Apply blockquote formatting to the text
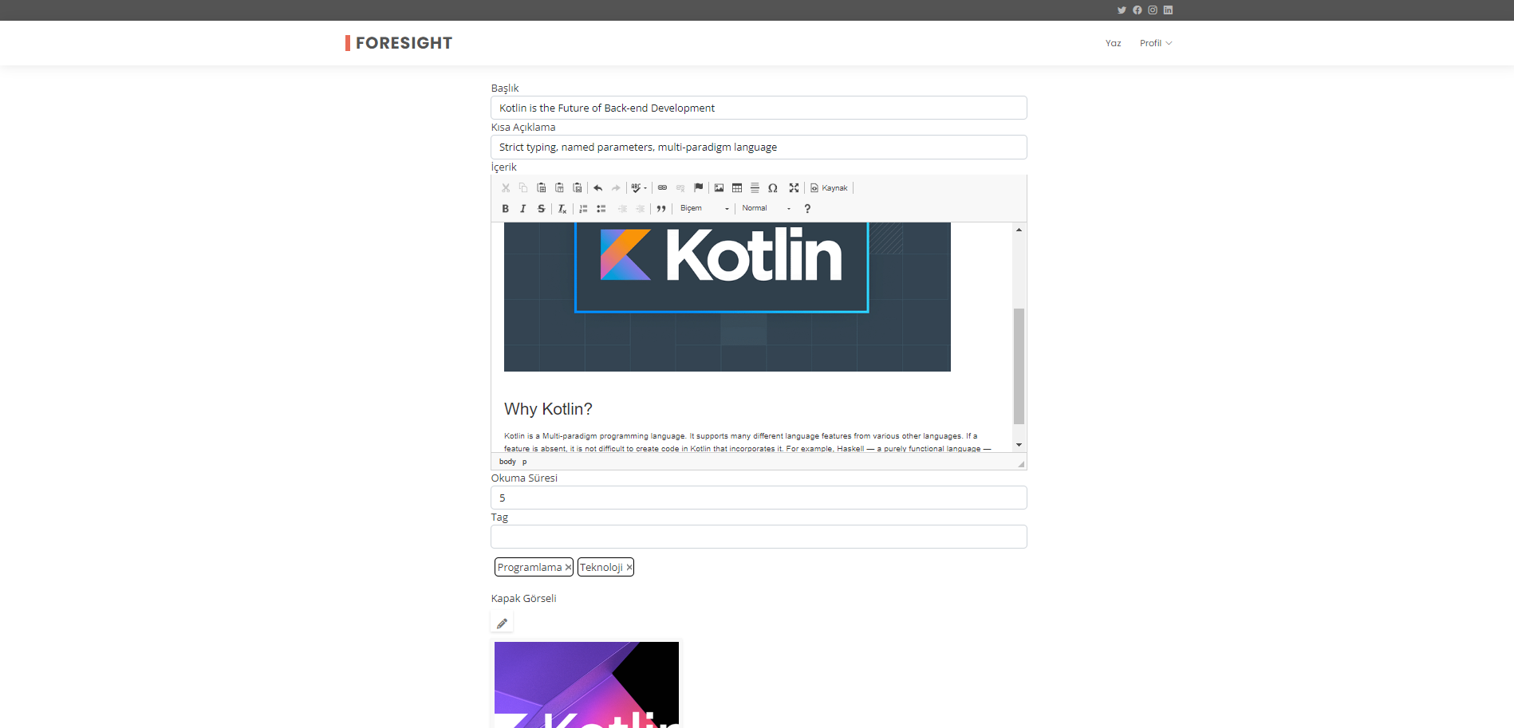 tap(660, 208)
